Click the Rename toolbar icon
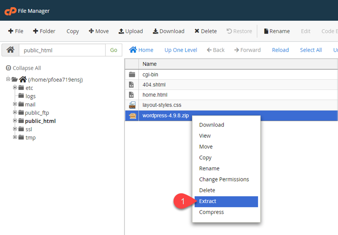Image resolution: width=338 pixels, height=235 pixels. (276, 31)
